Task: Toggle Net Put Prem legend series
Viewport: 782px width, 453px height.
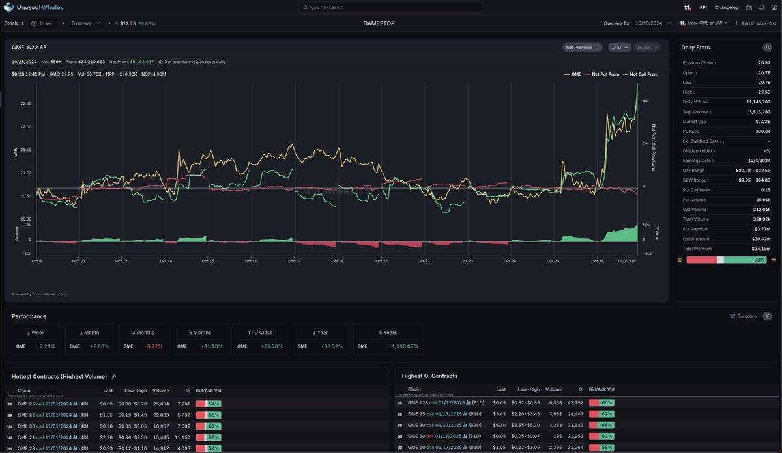Action: 603,74
